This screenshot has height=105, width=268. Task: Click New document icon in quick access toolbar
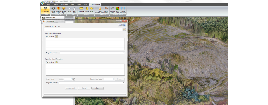tap(47, 2)
